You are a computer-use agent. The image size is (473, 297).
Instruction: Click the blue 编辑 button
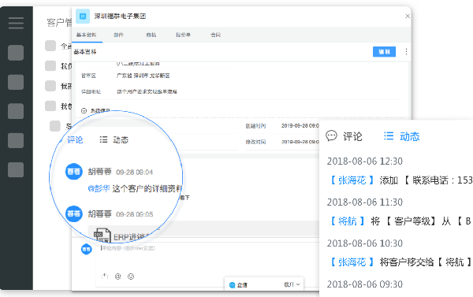click(x=384, y=51)
